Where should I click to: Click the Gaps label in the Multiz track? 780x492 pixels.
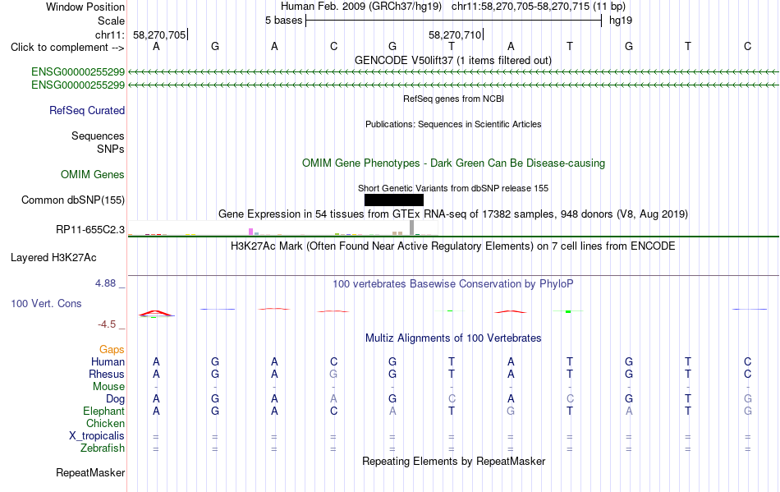(x=112, y=349)
